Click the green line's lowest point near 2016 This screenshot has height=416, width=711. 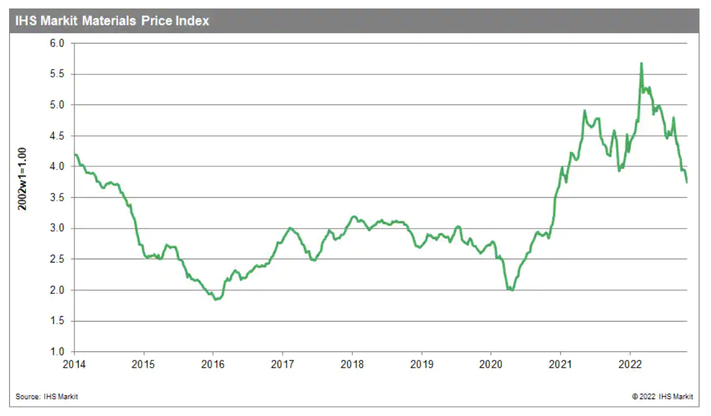[x=217, y=299]
